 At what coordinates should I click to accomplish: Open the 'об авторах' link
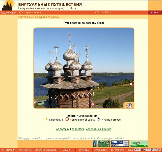pos(63,129)
